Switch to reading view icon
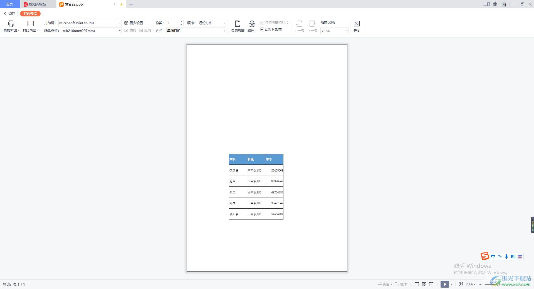 [431, 284]
